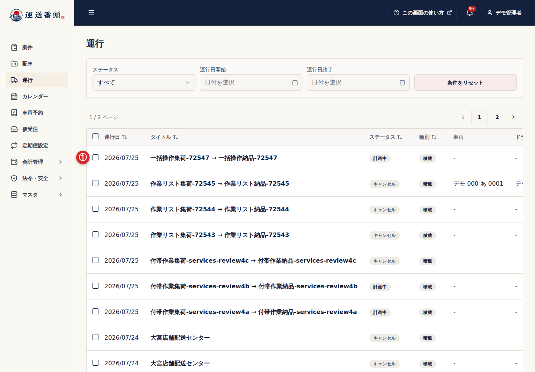535x372 pixels.
Task: Check the services-review4c row checkbox
Action: click(x=95, y=260)
